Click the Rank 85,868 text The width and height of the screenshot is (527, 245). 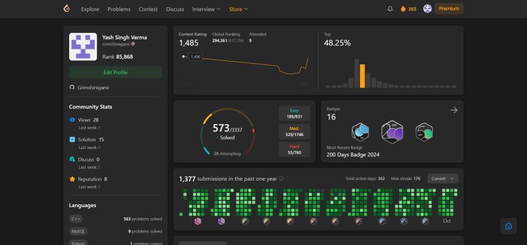pos(118,56)
